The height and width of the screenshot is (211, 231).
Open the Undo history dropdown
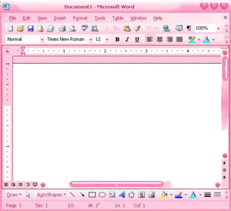[156, 29]
